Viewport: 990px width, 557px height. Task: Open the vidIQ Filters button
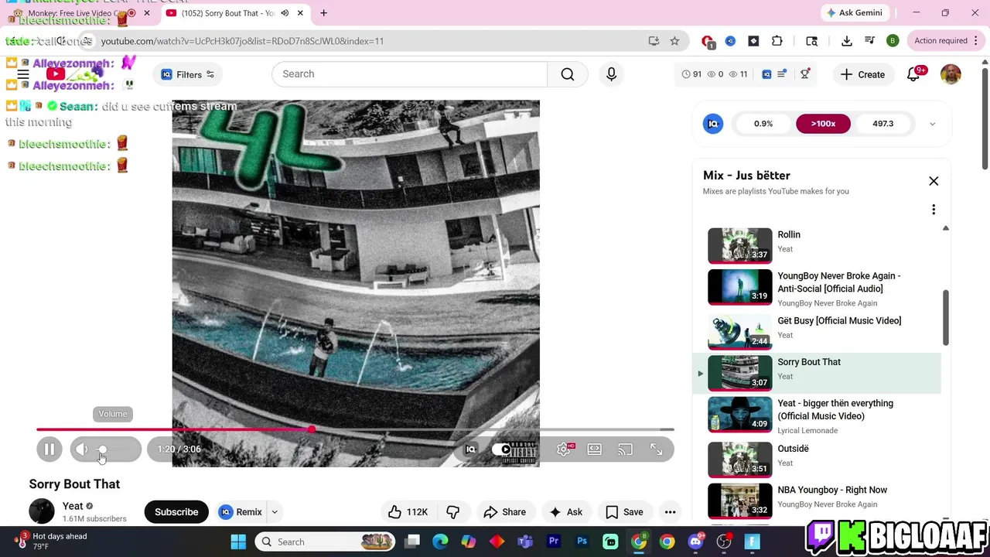(x=188, y=74)
